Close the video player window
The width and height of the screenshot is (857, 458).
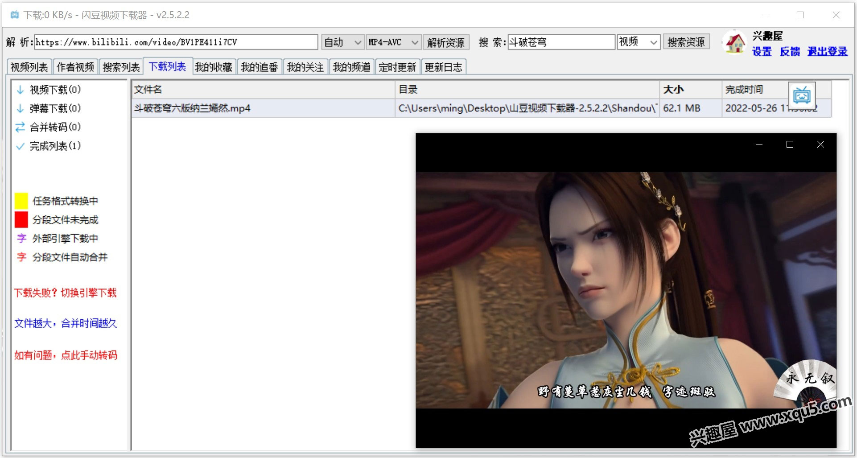pos(820,144)
